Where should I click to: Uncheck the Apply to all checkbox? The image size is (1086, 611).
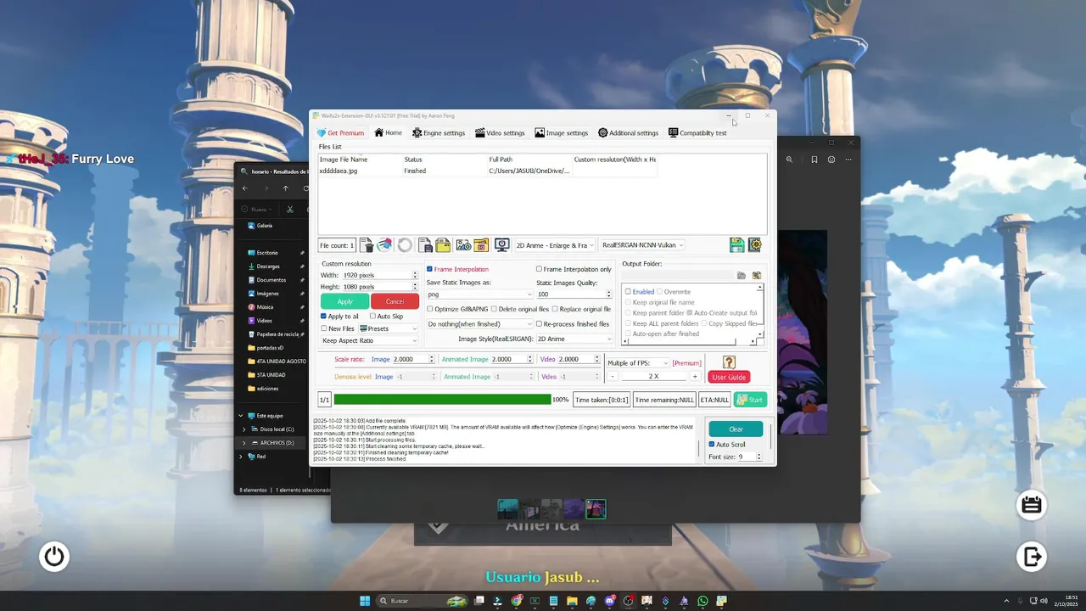(x=323, y=316)
